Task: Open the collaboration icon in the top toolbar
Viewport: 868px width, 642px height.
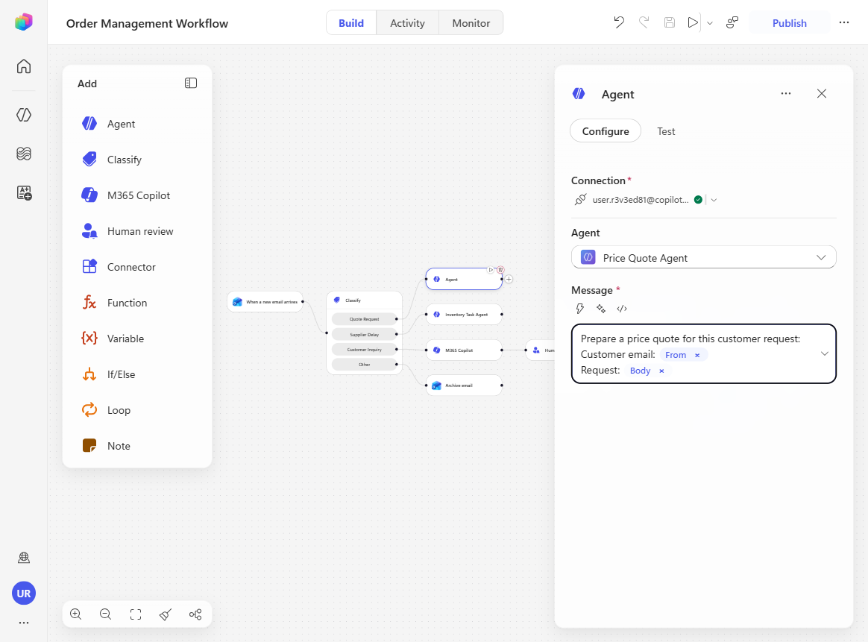Action: pos(732,22)
